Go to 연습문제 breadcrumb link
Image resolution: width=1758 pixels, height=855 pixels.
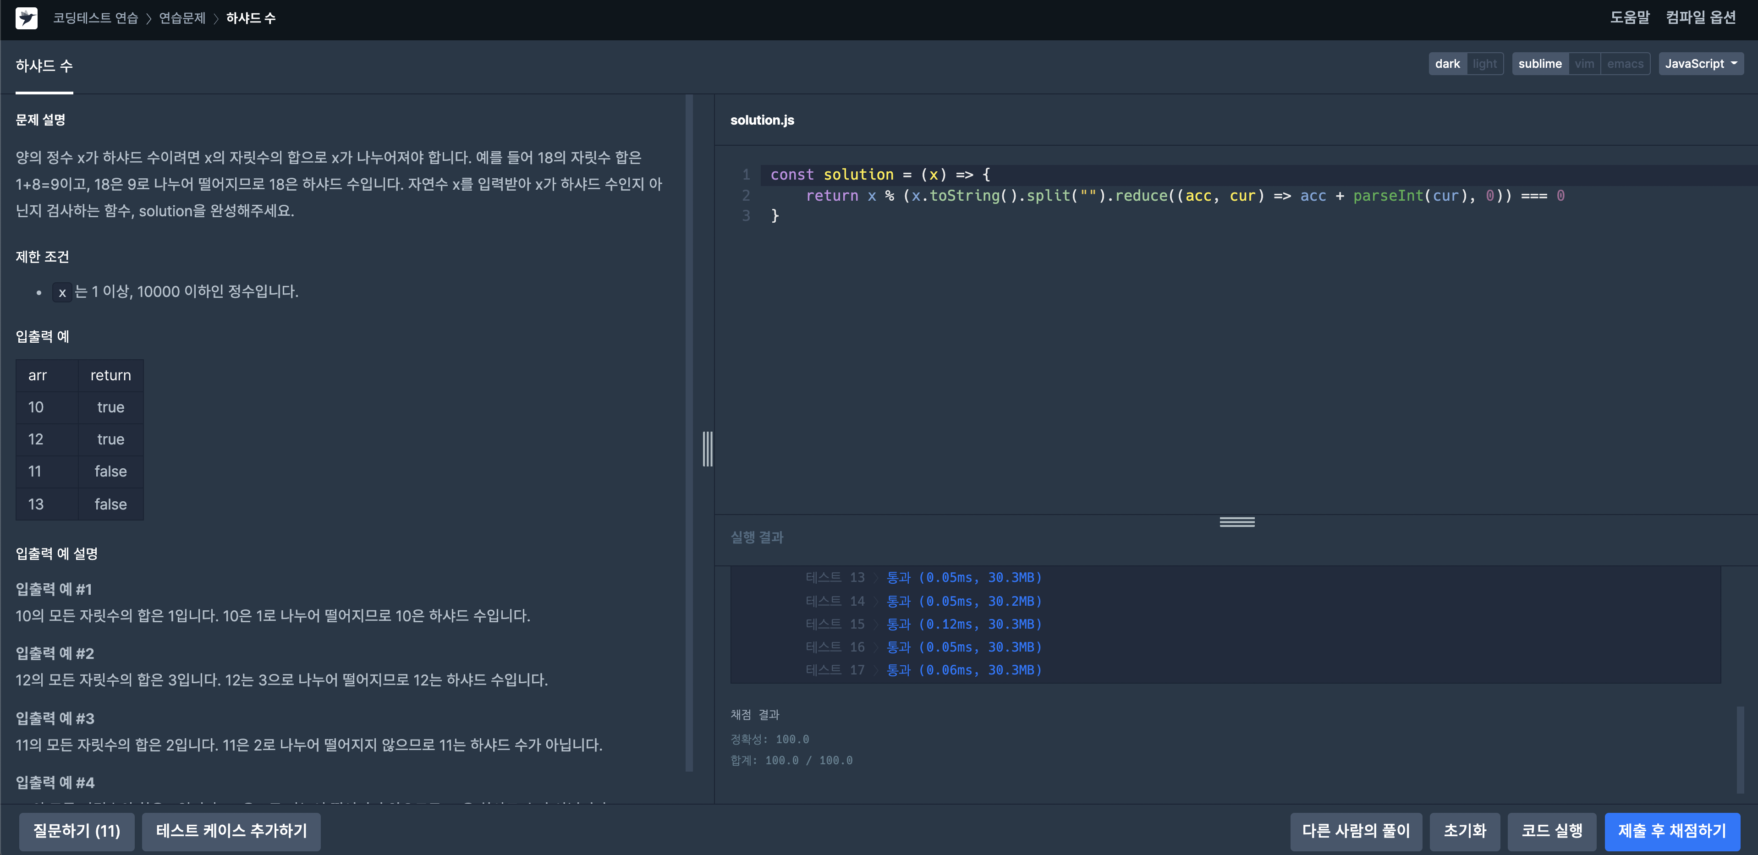tap(182, 18)
